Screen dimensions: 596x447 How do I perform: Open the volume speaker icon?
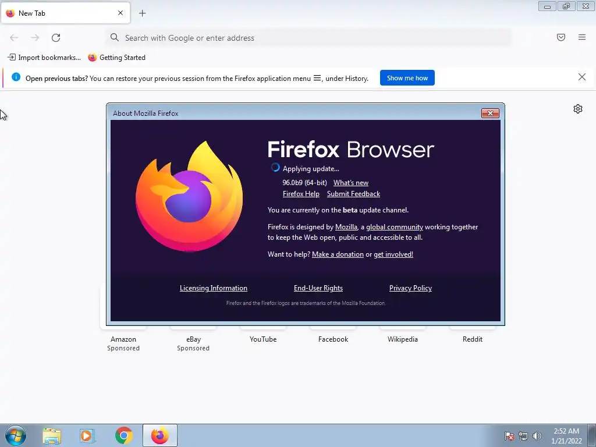click(537, 436)
